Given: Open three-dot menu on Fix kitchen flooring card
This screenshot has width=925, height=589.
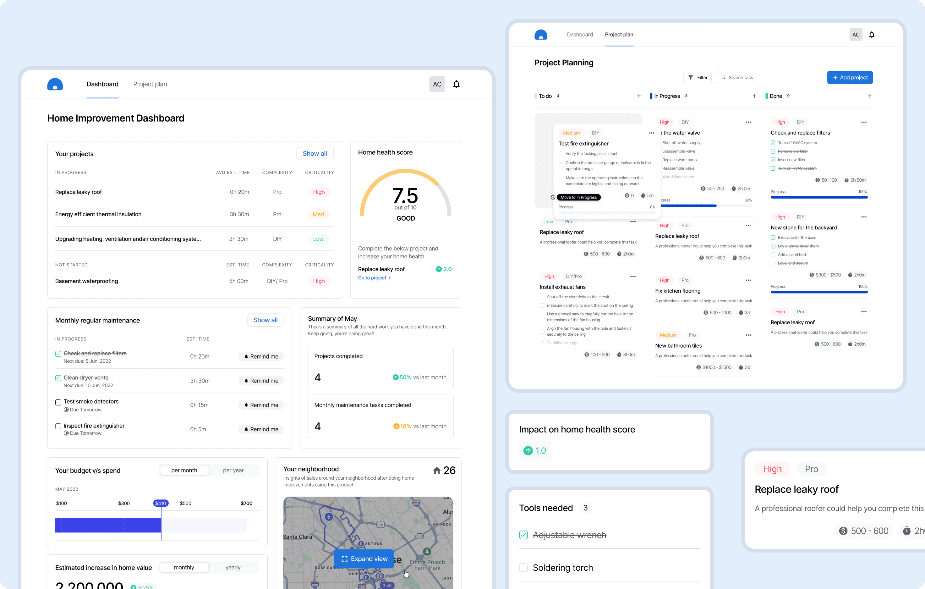Looking at the screenshot, I should (x=748, y=280).
